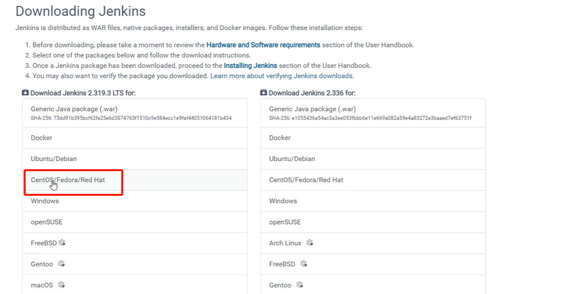Image resolution: width=583 pixels, height=294 pixels.
Task: Download 2.336 Generic Java package (.war)
Action: point(373,113)
